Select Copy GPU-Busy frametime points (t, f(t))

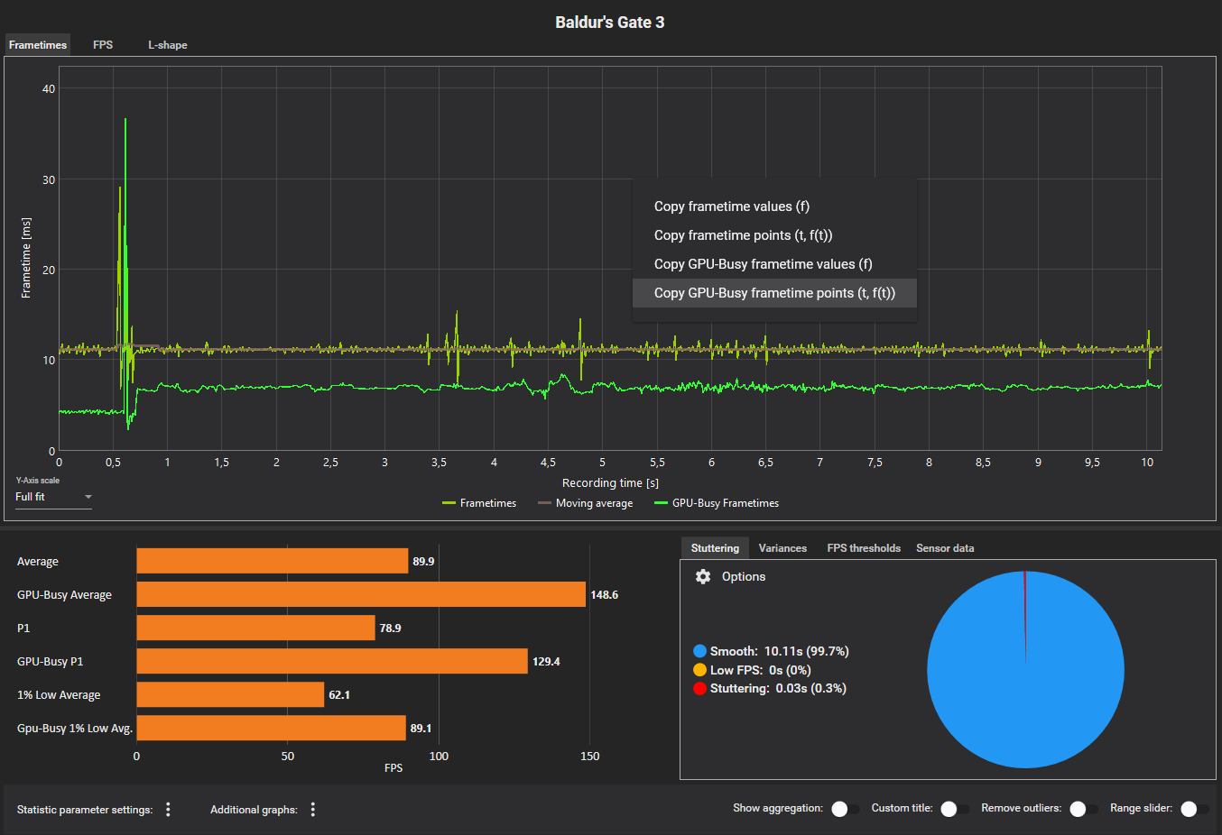774,293
